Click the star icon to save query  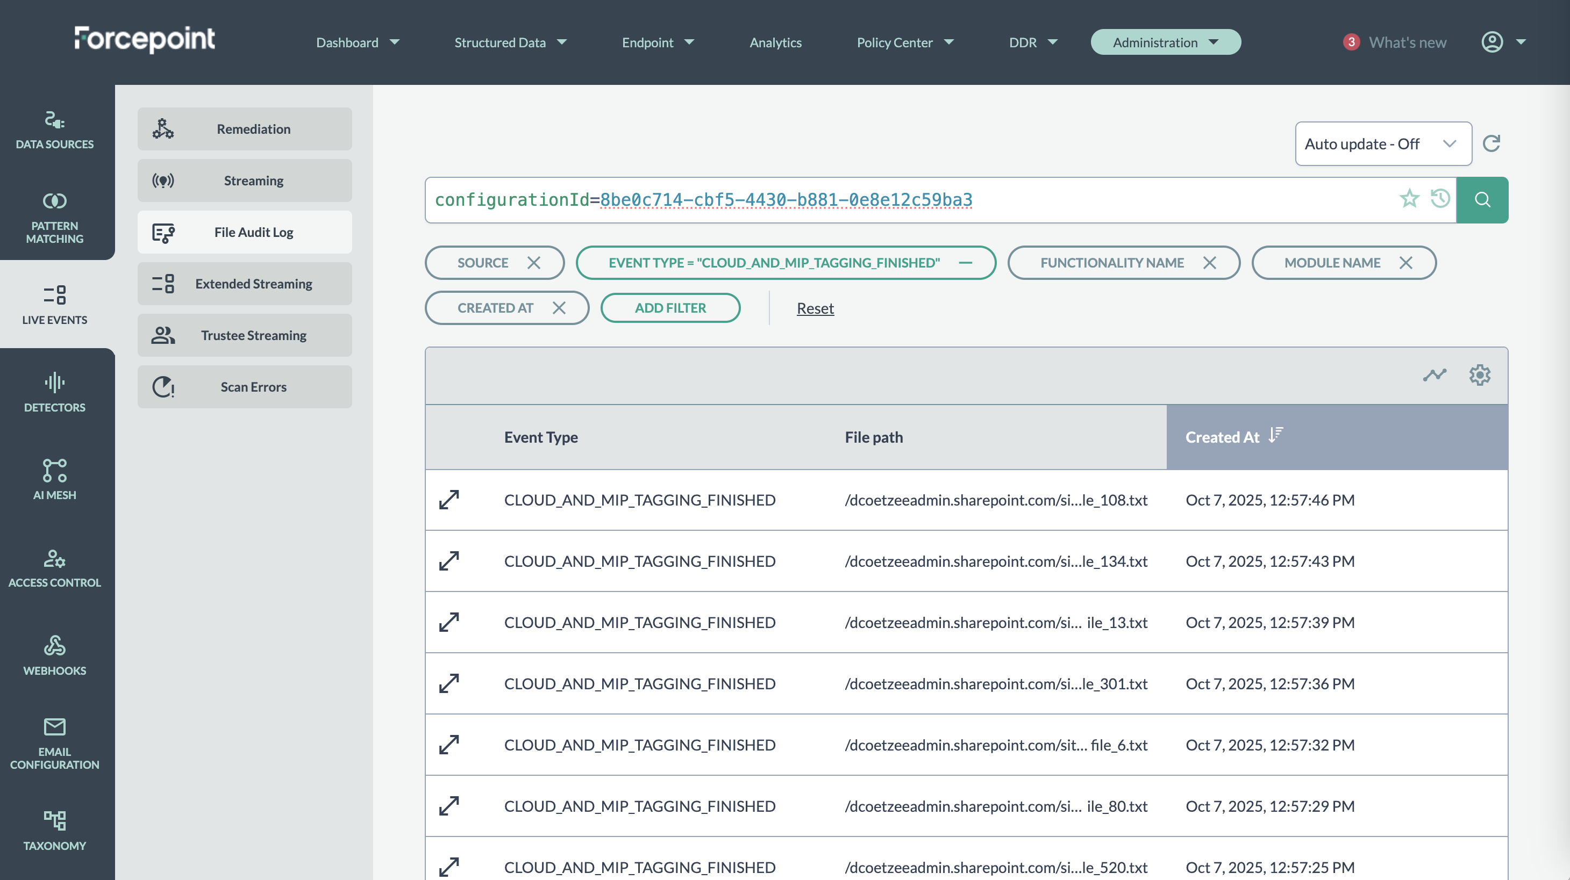1409,199
